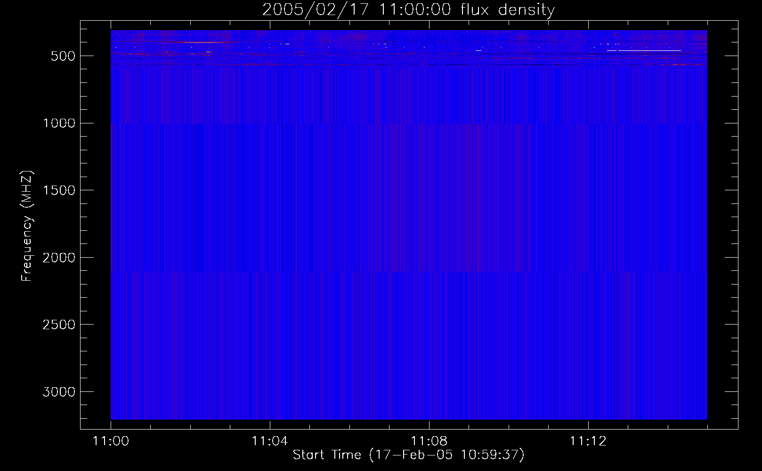762x471 pixels.
Task: Click the '11:04' time tick label
Action: click(269, 441)
